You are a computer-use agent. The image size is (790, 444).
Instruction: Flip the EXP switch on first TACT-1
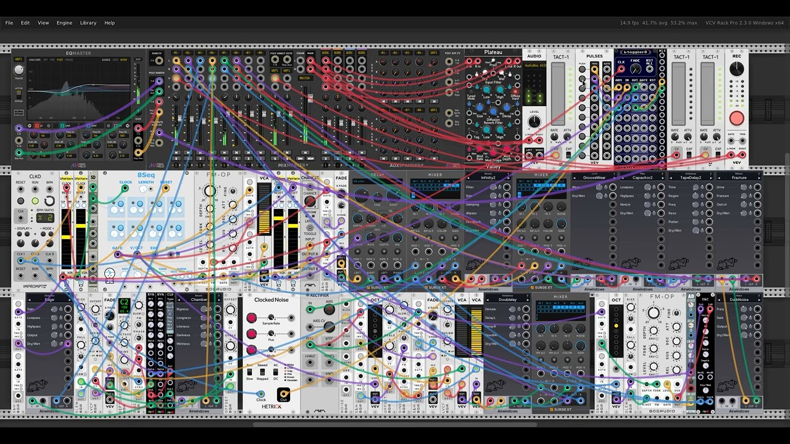[568, 155]
